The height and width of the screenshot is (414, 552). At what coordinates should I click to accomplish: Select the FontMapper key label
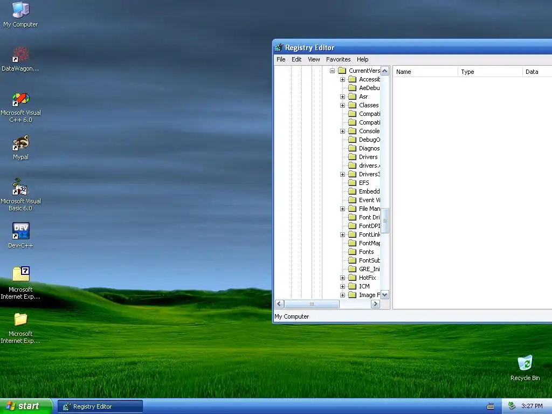[369, 243]
